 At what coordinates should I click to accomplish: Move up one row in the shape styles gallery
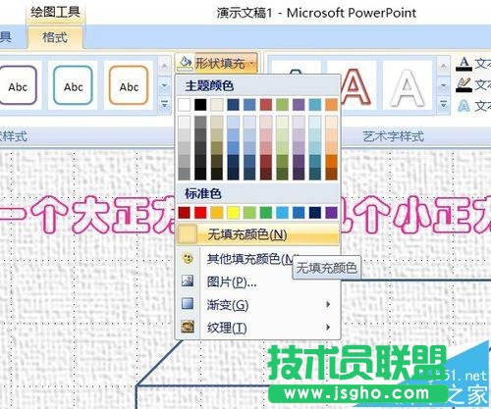tap(165, 67)
